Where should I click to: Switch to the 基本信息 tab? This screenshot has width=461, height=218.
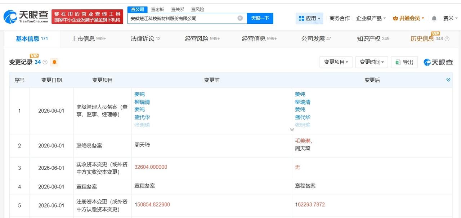click(32, 39)
